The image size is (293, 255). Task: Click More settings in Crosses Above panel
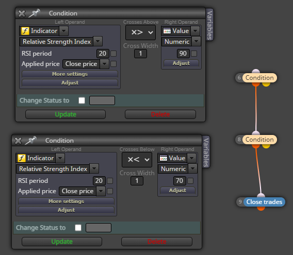click(x=70, y=74)
